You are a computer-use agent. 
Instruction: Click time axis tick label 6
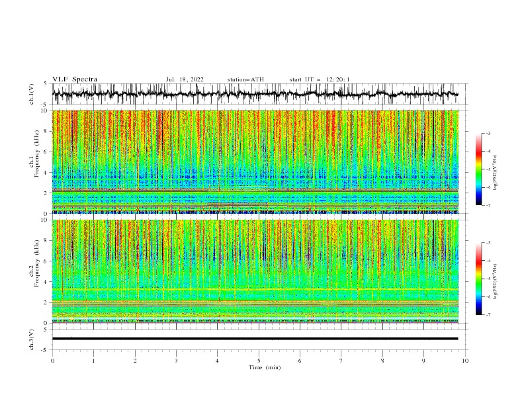pyautogui.click(x=300, y=361)
